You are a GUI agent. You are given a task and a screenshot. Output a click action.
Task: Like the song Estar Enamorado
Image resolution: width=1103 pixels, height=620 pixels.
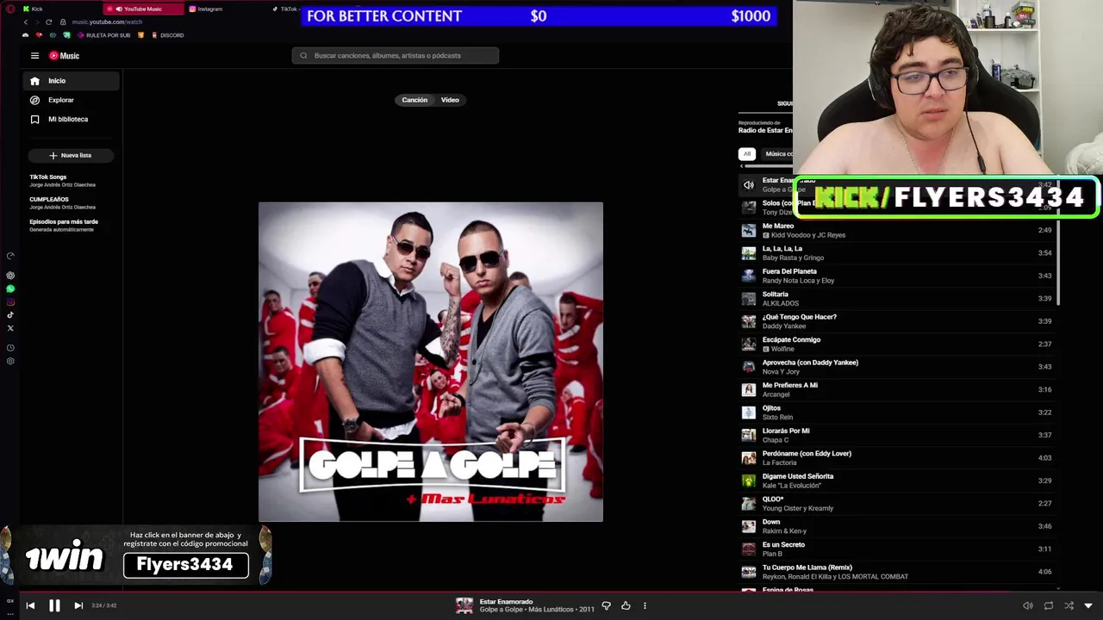(x=626, y=605)
